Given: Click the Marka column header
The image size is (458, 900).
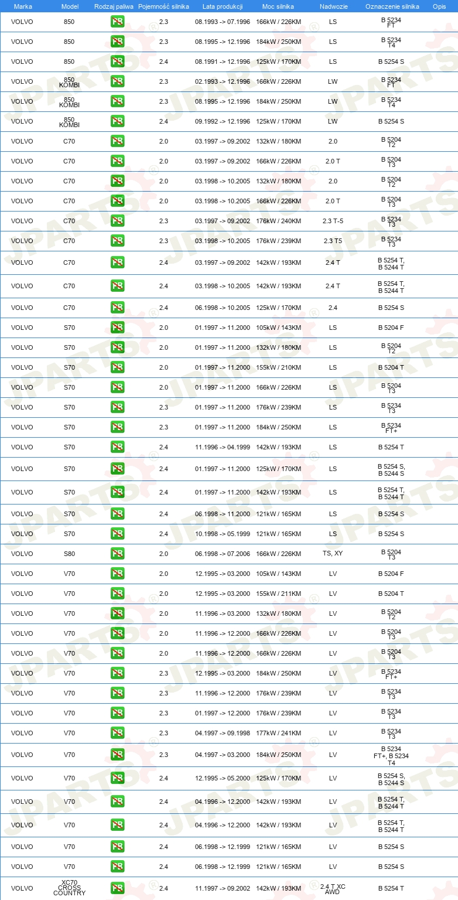Looking at the screenshot, I should (23, 6).
